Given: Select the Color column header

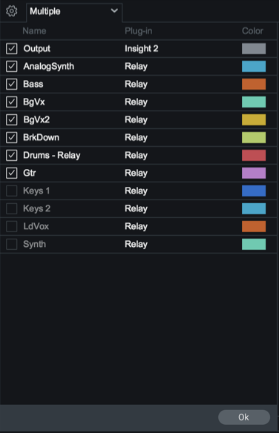Looking at the screenshot, I should click(252, 31).
